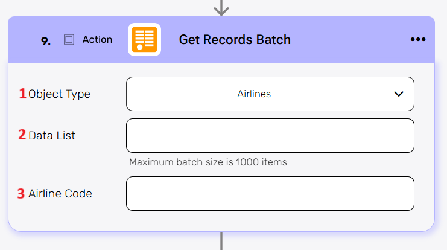Click the red number 2 marker
The width and height of the screenshot is (447, 250).
point(22,135)
